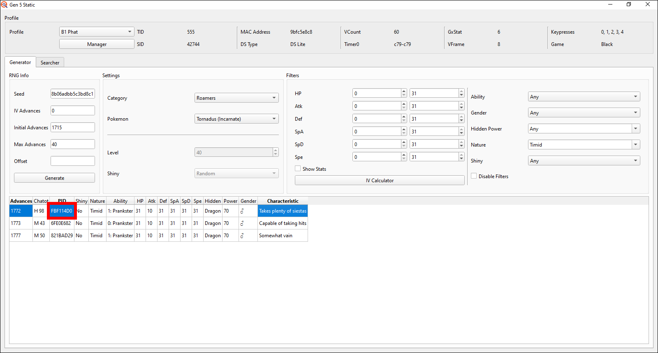Select the Generator tab

click(x=20, y=62)
